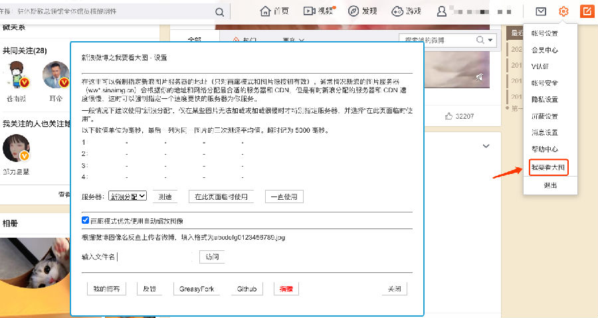Select 帐号设置 from the settings menu

point(544,34)
